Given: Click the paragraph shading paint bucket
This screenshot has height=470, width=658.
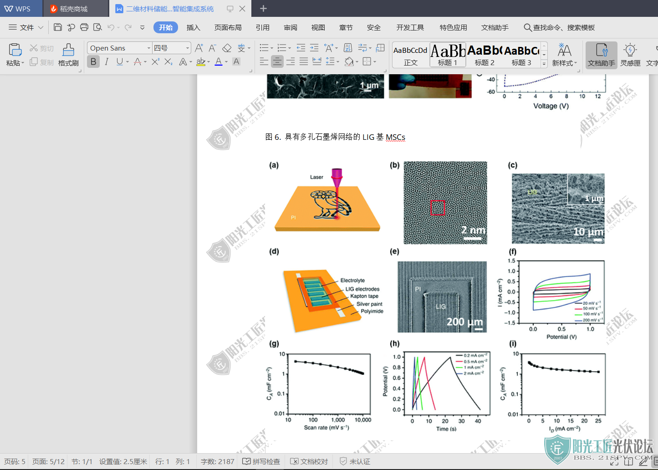Looking at the screenshot, I should [349, 61].
